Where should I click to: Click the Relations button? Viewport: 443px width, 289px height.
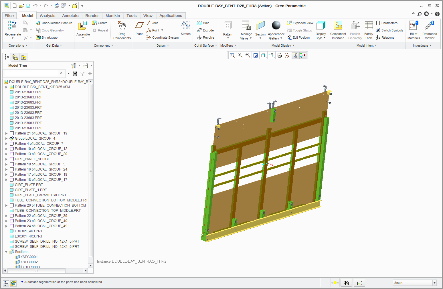(x=385, y=37)
